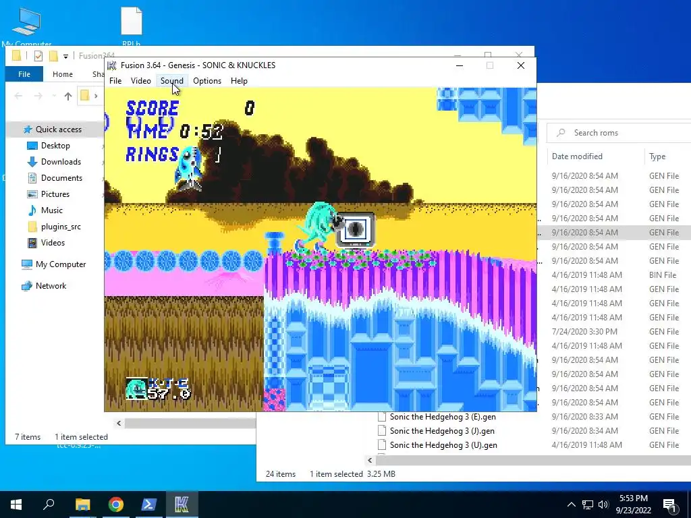Open My Computer desktop shortcut
The width and height of the screenshot is (691, 518).
[26, 26]
